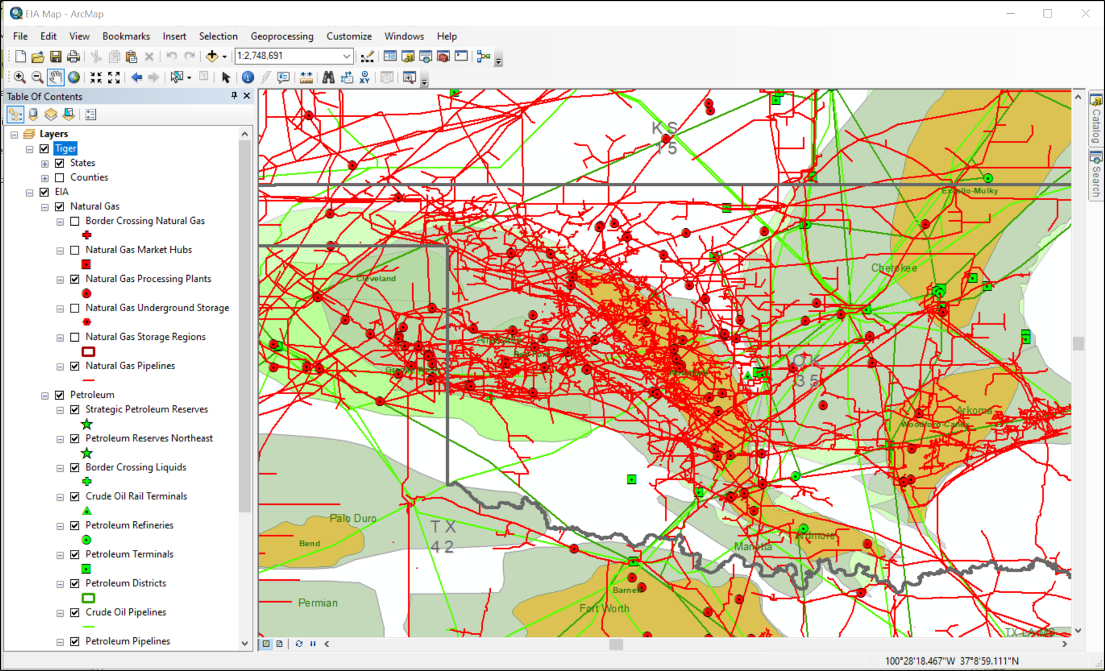Viewport: 1105px width, 671px height.
Task: Click the Add Data button icon
Action: (x=212, y=56)
